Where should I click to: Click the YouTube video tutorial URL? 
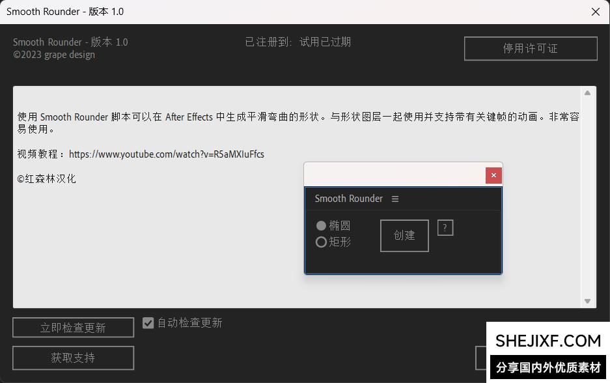[166, 154]
